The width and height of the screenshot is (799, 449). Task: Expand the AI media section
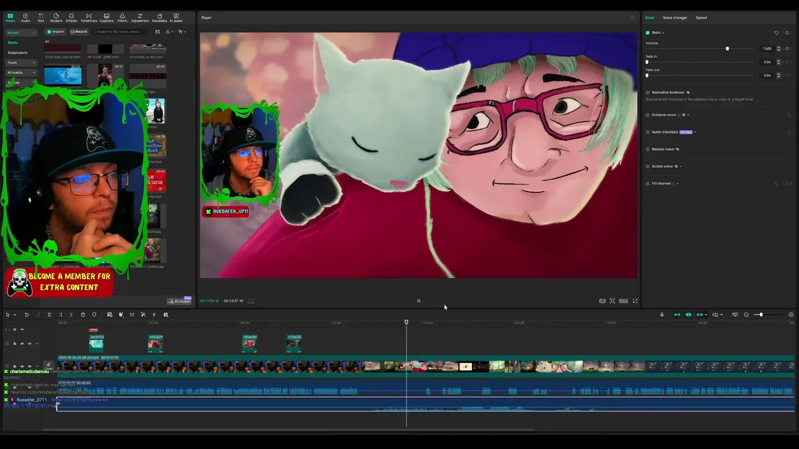click(x=21, y=72)
